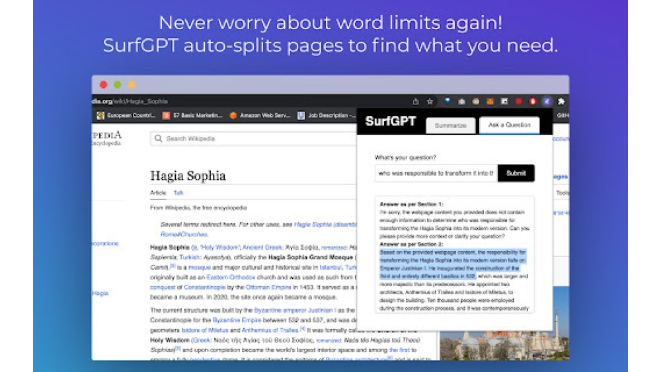
Task: Click the Wikipedia logo wordmark
Action: (106, 137)
